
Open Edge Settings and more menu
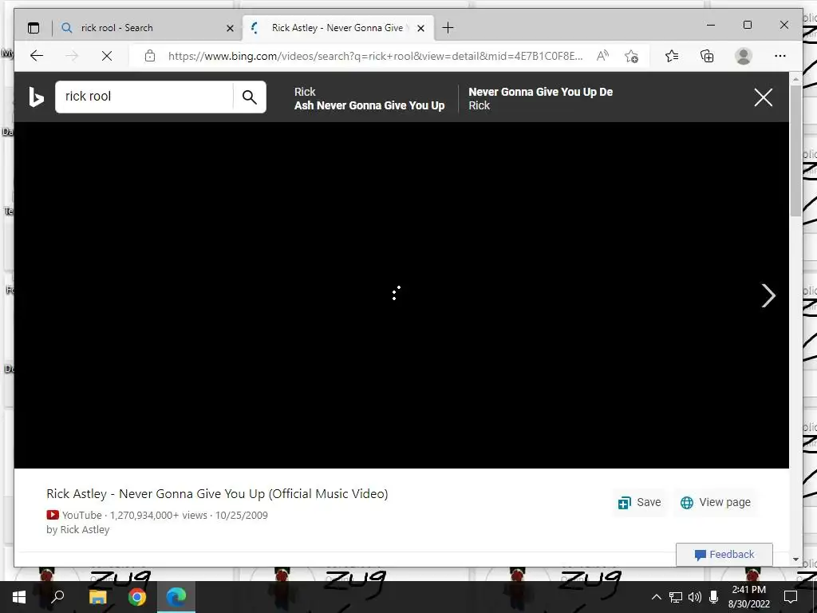click(x=780, y=56)
